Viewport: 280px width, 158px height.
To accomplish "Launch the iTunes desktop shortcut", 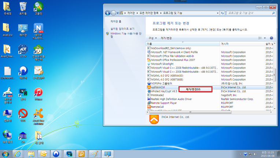I will pos(38,94).
